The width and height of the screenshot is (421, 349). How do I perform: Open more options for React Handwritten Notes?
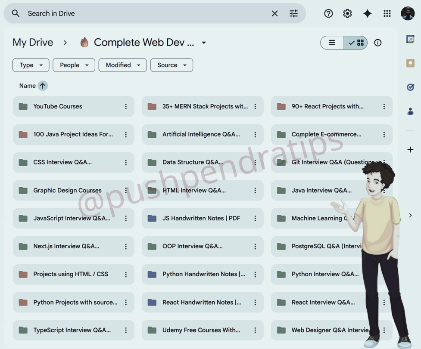coord(255,303)
